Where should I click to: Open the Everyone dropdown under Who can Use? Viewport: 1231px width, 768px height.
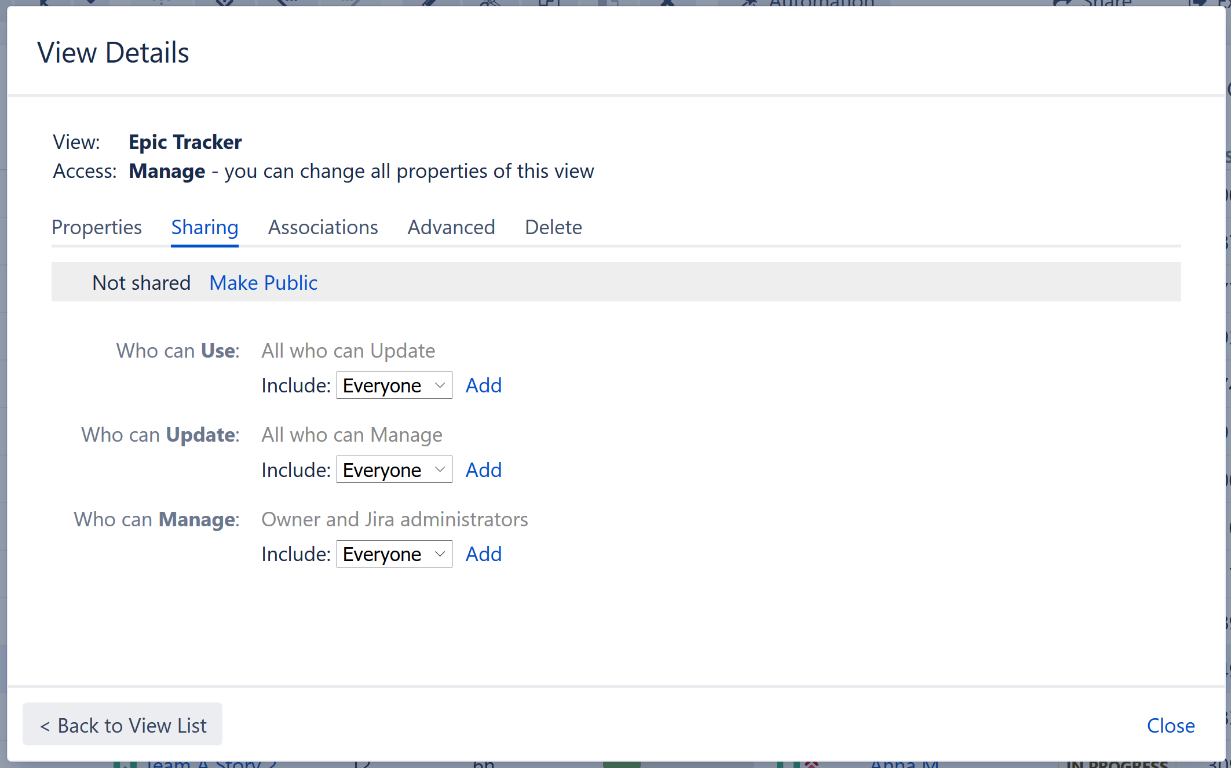click(394, 385)
